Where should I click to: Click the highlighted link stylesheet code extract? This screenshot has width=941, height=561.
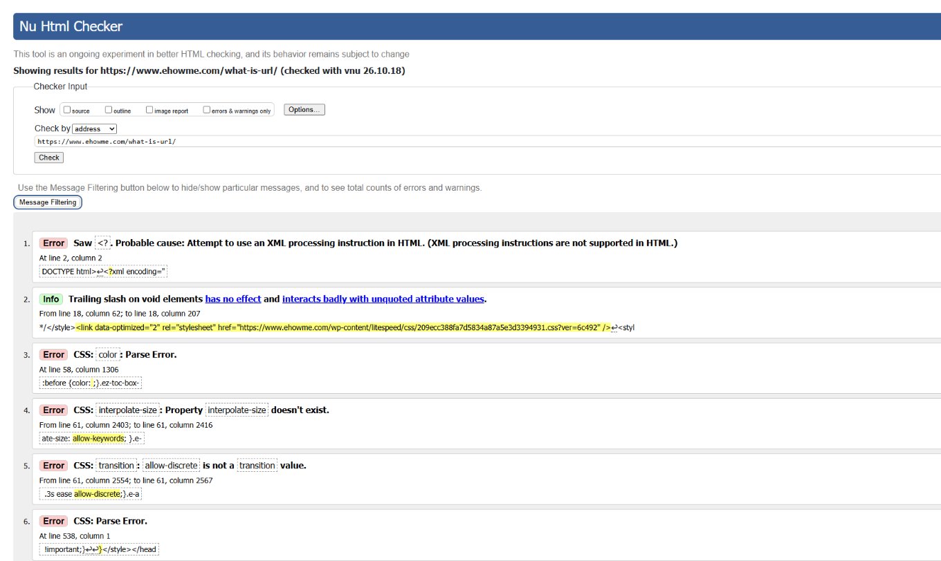pyautogui.click(x=344, y=327)
